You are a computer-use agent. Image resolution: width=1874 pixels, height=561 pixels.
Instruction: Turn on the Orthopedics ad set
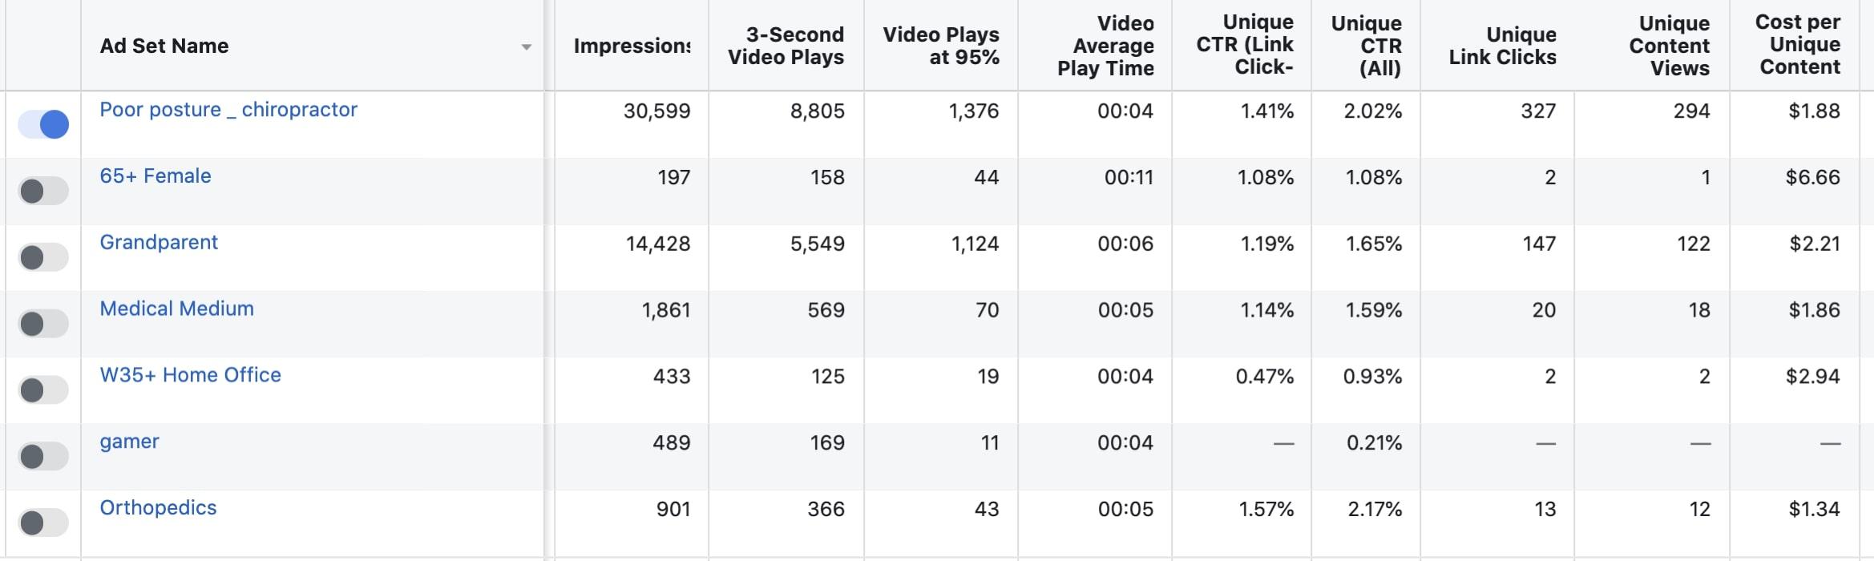coord(43,523)
